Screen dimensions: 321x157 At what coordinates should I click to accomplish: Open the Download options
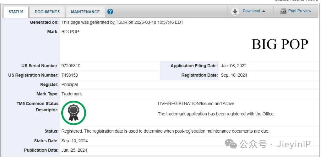[251, 11]
